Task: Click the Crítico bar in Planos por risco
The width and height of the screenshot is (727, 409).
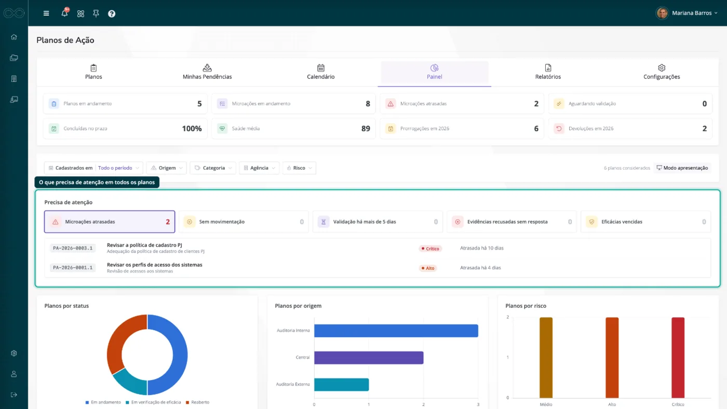Action: (x=678, y=358)
